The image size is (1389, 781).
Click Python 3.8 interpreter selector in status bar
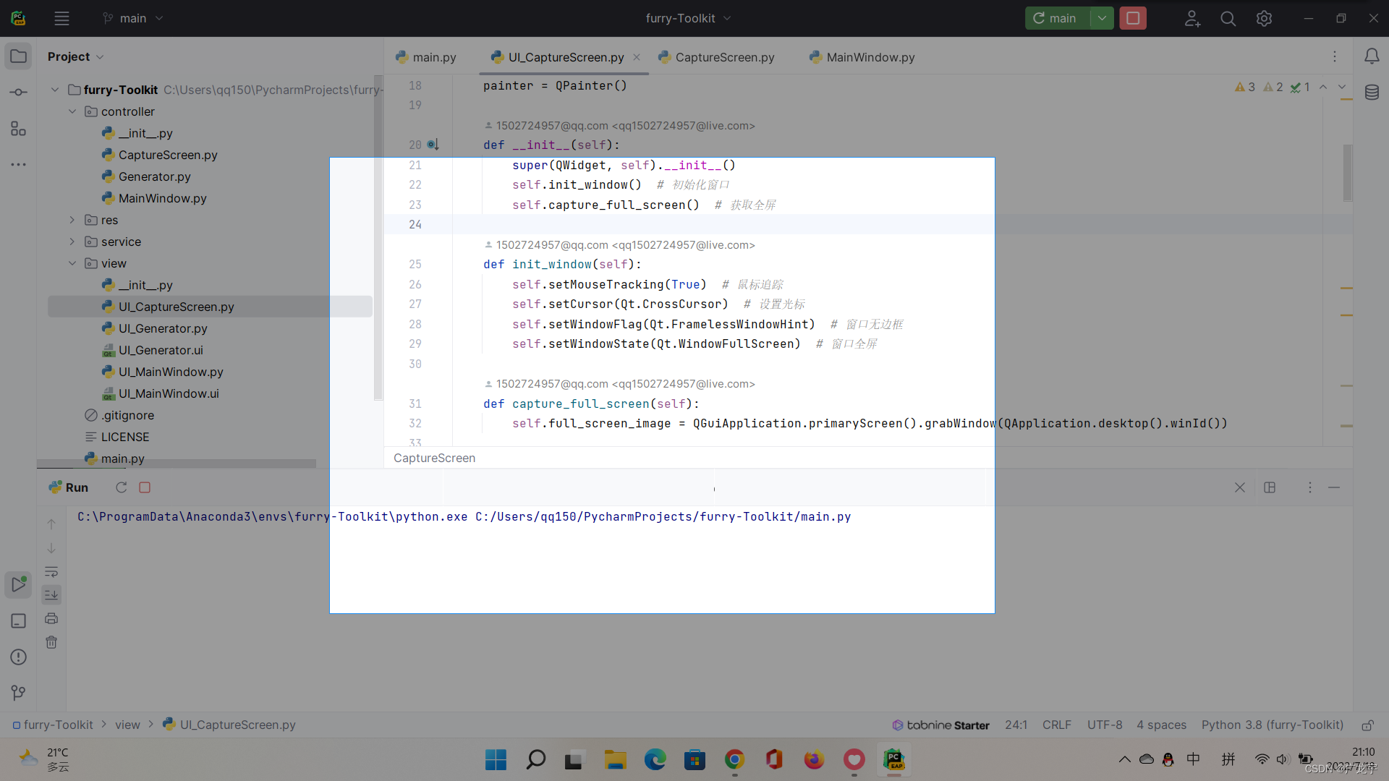[x=1272, y=725]
